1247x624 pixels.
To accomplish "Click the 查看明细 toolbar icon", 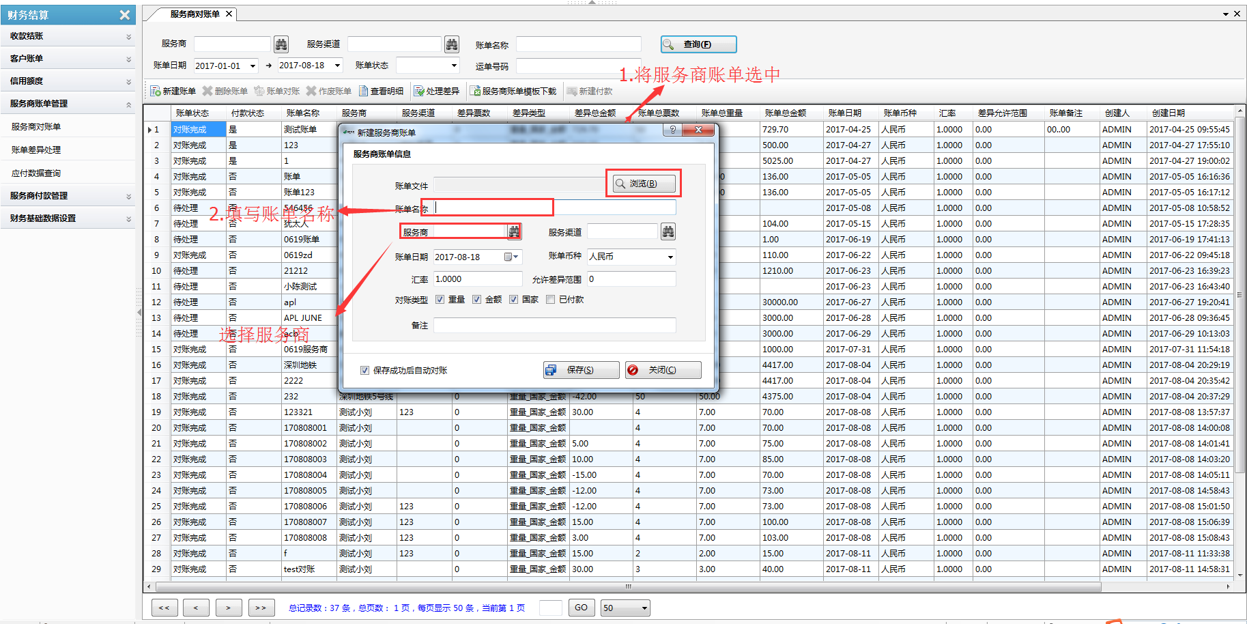I will pyautogui.click(x=364, y=91).
